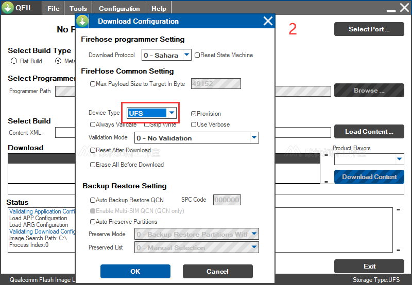The width and height of the screenshot is (412, 285).
Task: Click Cancel in Download Configuration dialog
Action: point(217,271)
